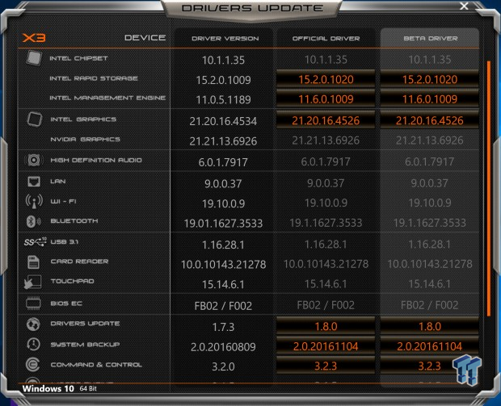Click the Intel Chipset chip icon
This screenshot has width=501, height=406.
pyautogui.click(x=34, y=58)
